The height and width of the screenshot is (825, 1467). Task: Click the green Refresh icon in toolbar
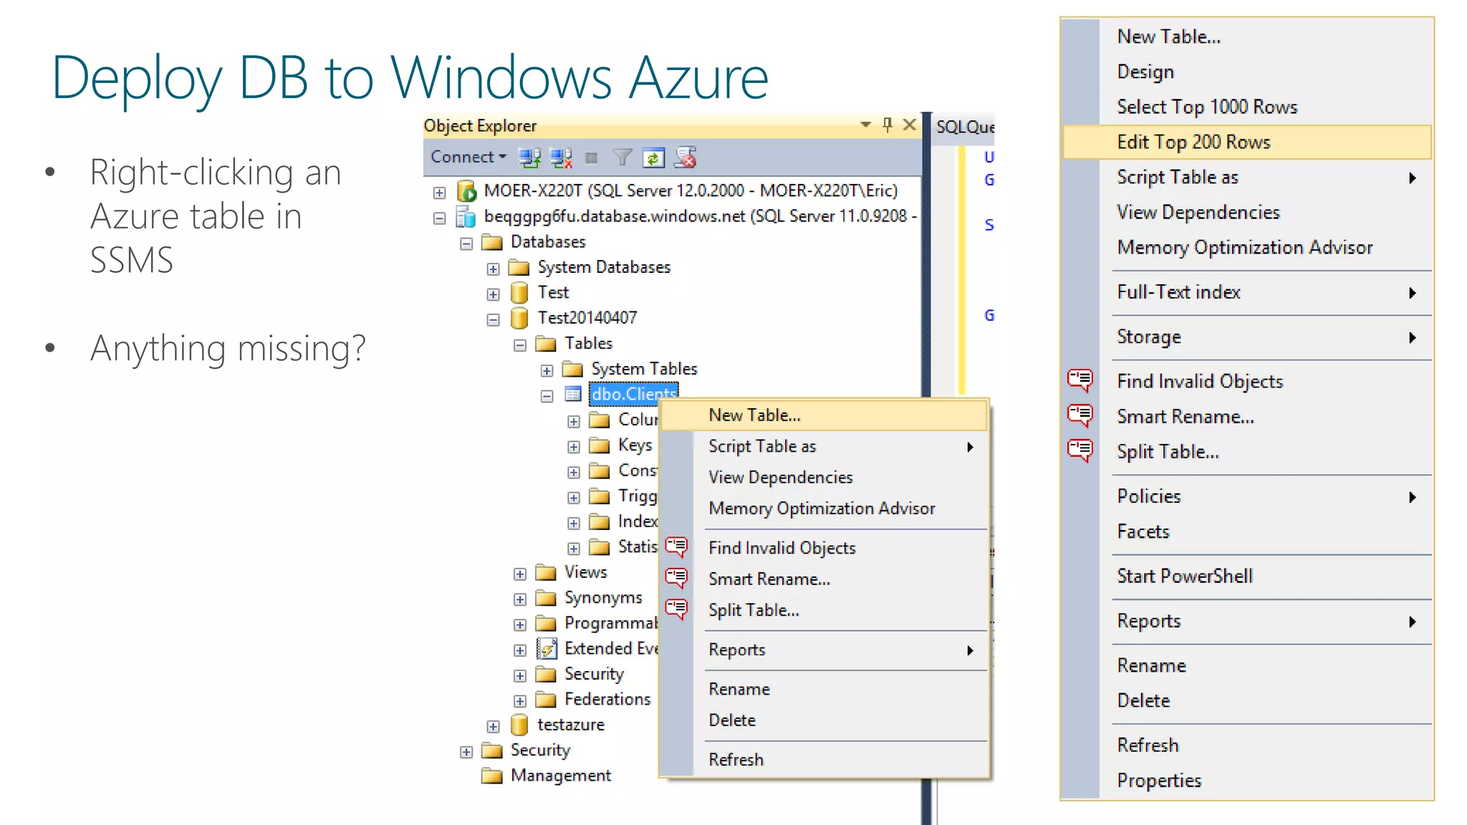pyautogui.click(x=653, y=158)
